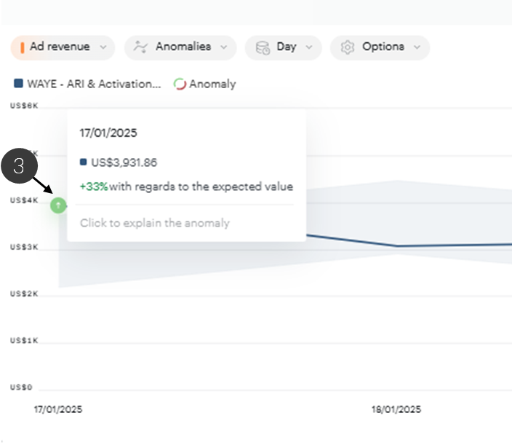Click the green anomaly marker on the chart
Screen dimensions: 512x448
[x=58, y=205]
